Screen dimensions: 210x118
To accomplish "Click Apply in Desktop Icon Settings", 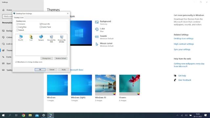I will (64, 69).
